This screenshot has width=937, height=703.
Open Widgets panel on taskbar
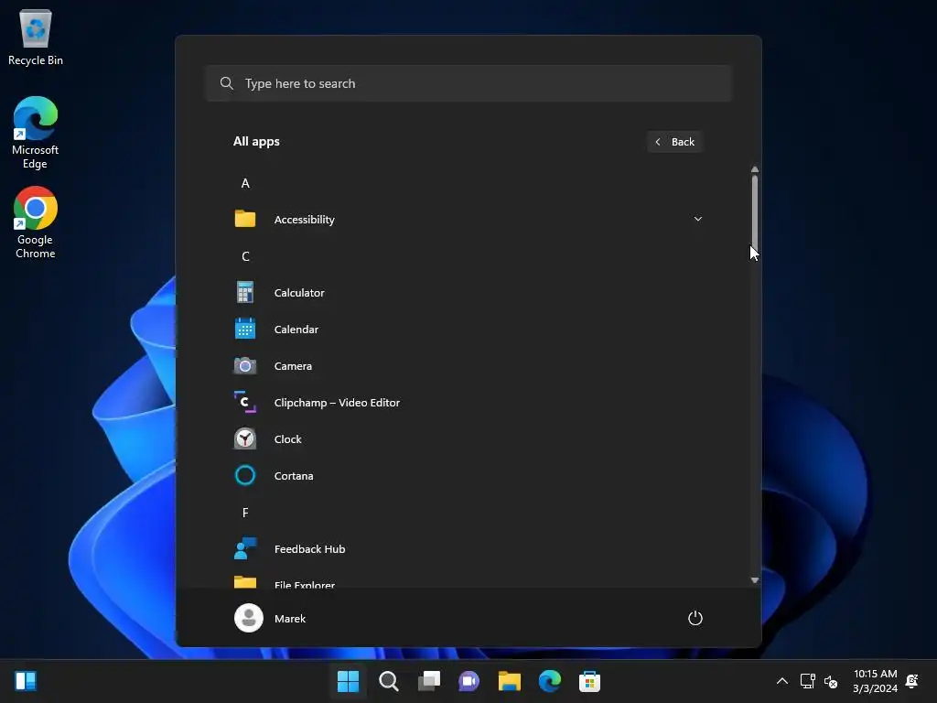26,680
